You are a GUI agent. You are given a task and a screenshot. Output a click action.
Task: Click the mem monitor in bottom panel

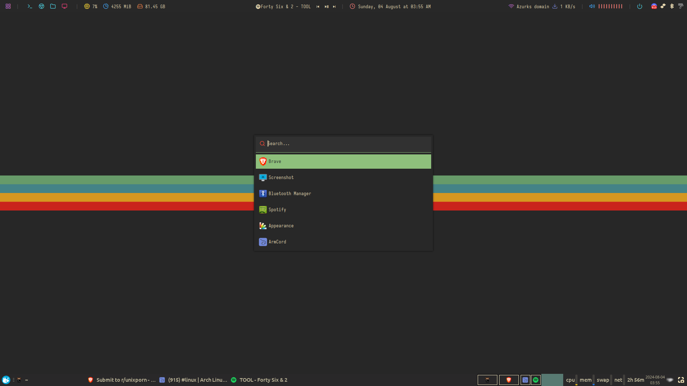pos(587,380)
